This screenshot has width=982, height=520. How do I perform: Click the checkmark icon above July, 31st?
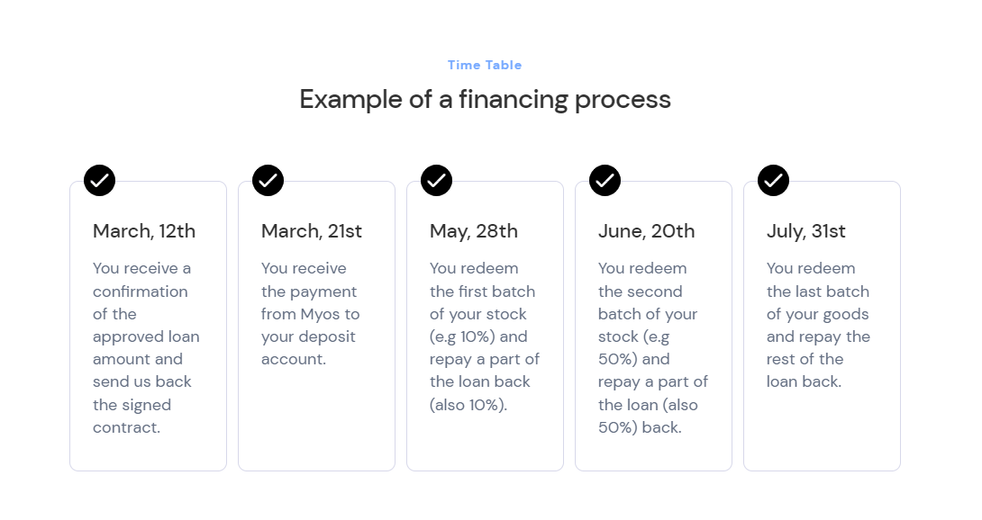point(773,180)
